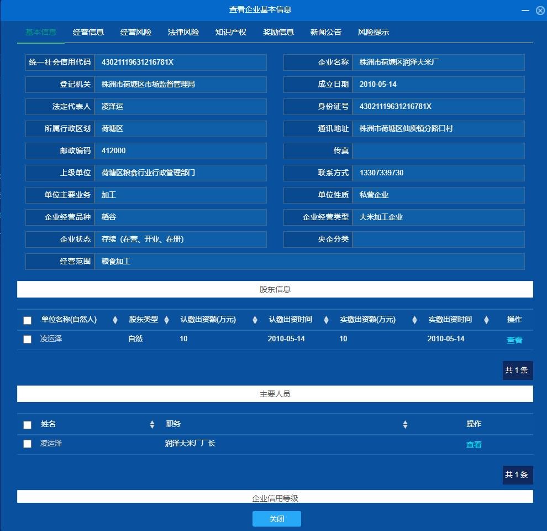
Task: Select all key personnel header checkbox
Action: 27,425
